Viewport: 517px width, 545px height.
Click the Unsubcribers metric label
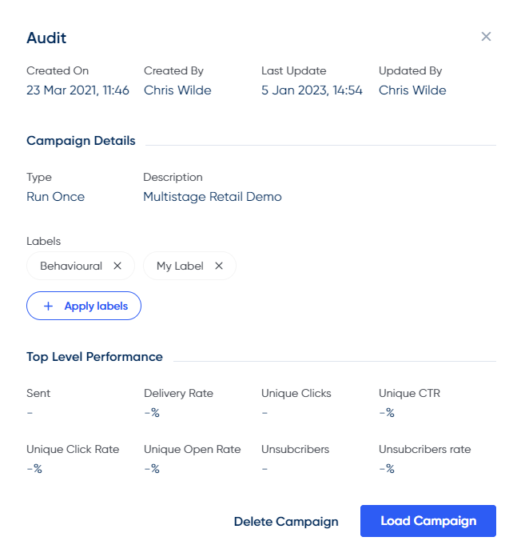pyautogui.click(x=295, y=449)
